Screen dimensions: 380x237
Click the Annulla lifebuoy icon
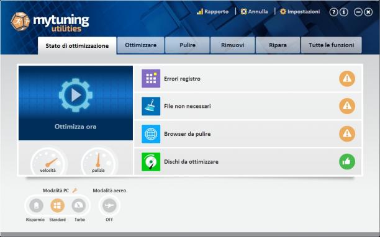(x=243, y=12)
